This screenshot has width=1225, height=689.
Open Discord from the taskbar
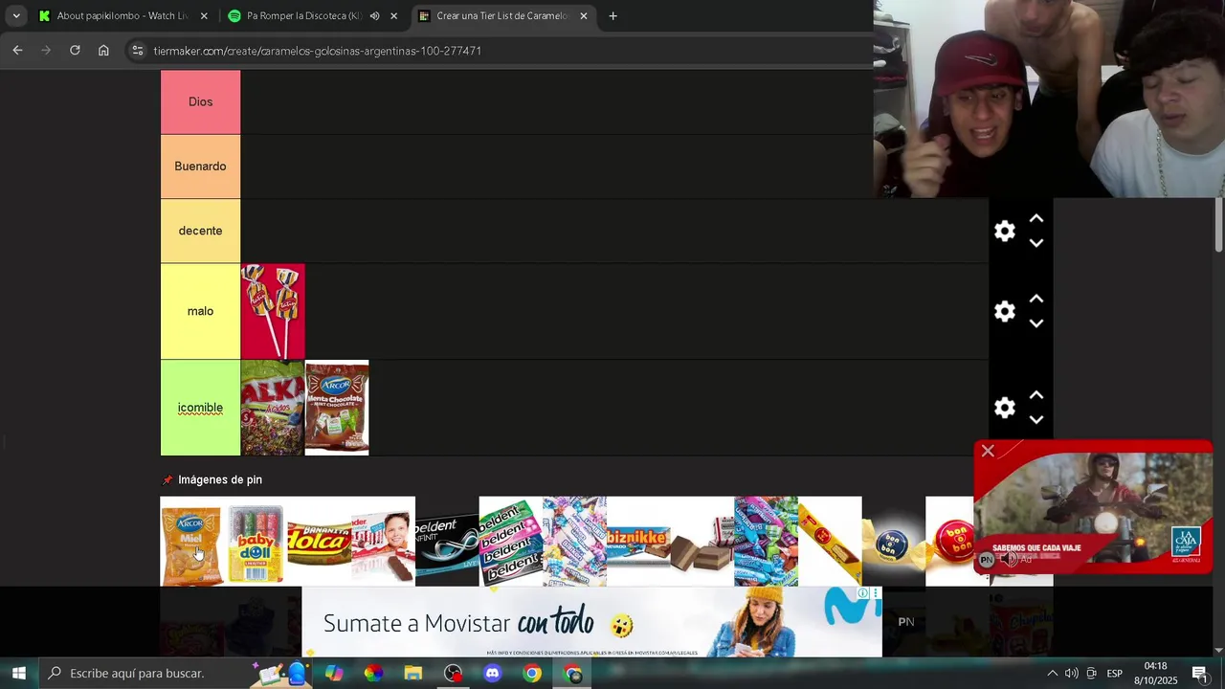pos(493,674)
